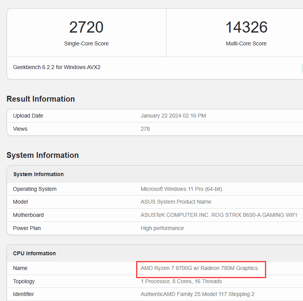Click the 2720 single-core score number

pyautogui.click(x=86, y=27)
